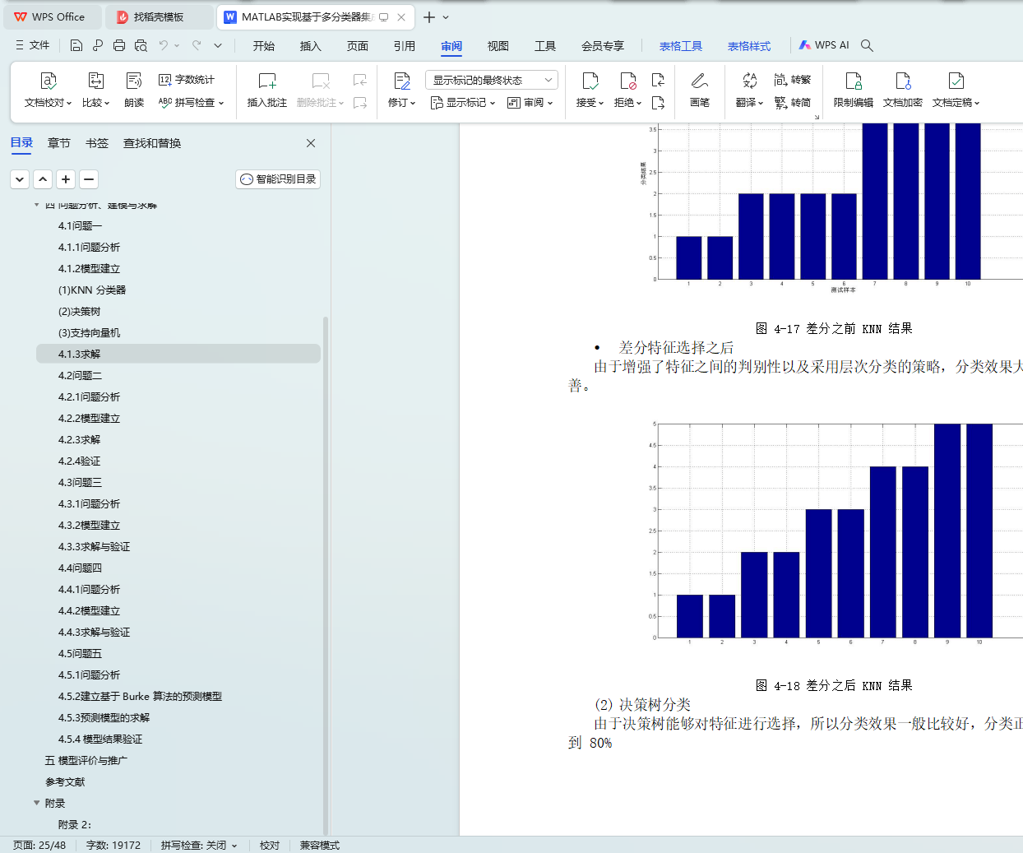Collapse the 四 问题分析 section node
1023x853 pixels.
point(36,204)
